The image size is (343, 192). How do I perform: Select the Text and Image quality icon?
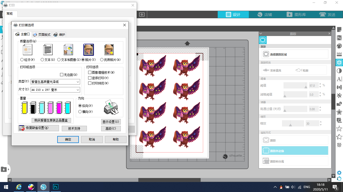68,50
